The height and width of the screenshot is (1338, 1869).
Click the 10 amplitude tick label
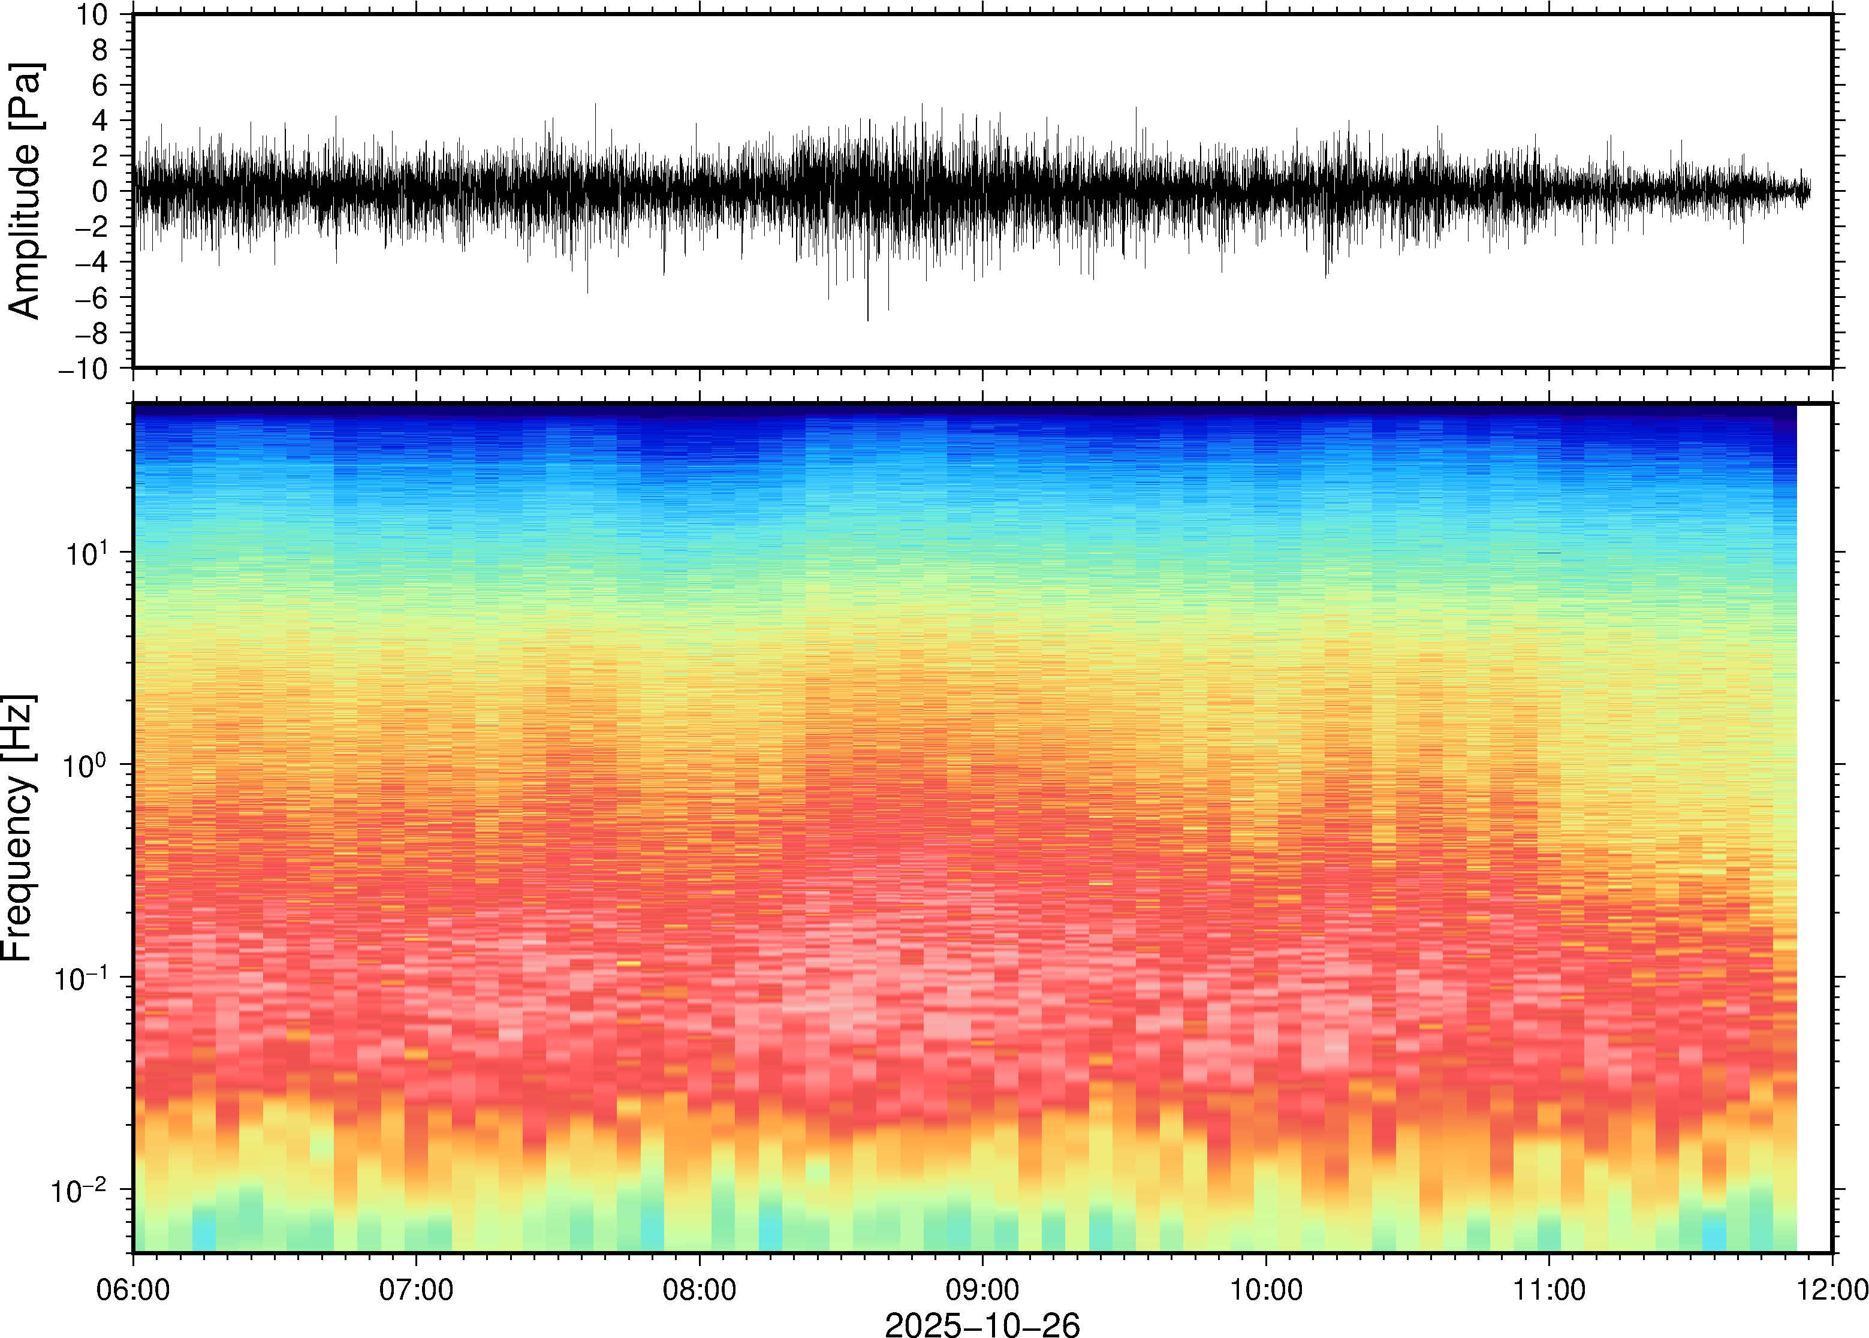tap(92, 15)
